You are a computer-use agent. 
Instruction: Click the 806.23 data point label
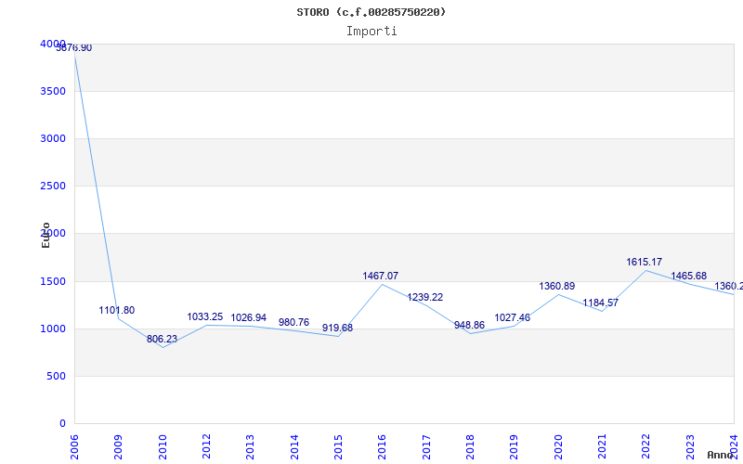coord(163,339)
